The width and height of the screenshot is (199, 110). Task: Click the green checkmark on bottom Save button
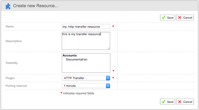163,102
